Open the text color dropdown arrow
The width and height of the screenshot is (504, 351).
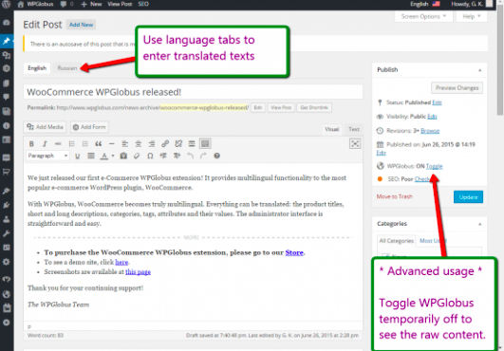coord(113,157)
